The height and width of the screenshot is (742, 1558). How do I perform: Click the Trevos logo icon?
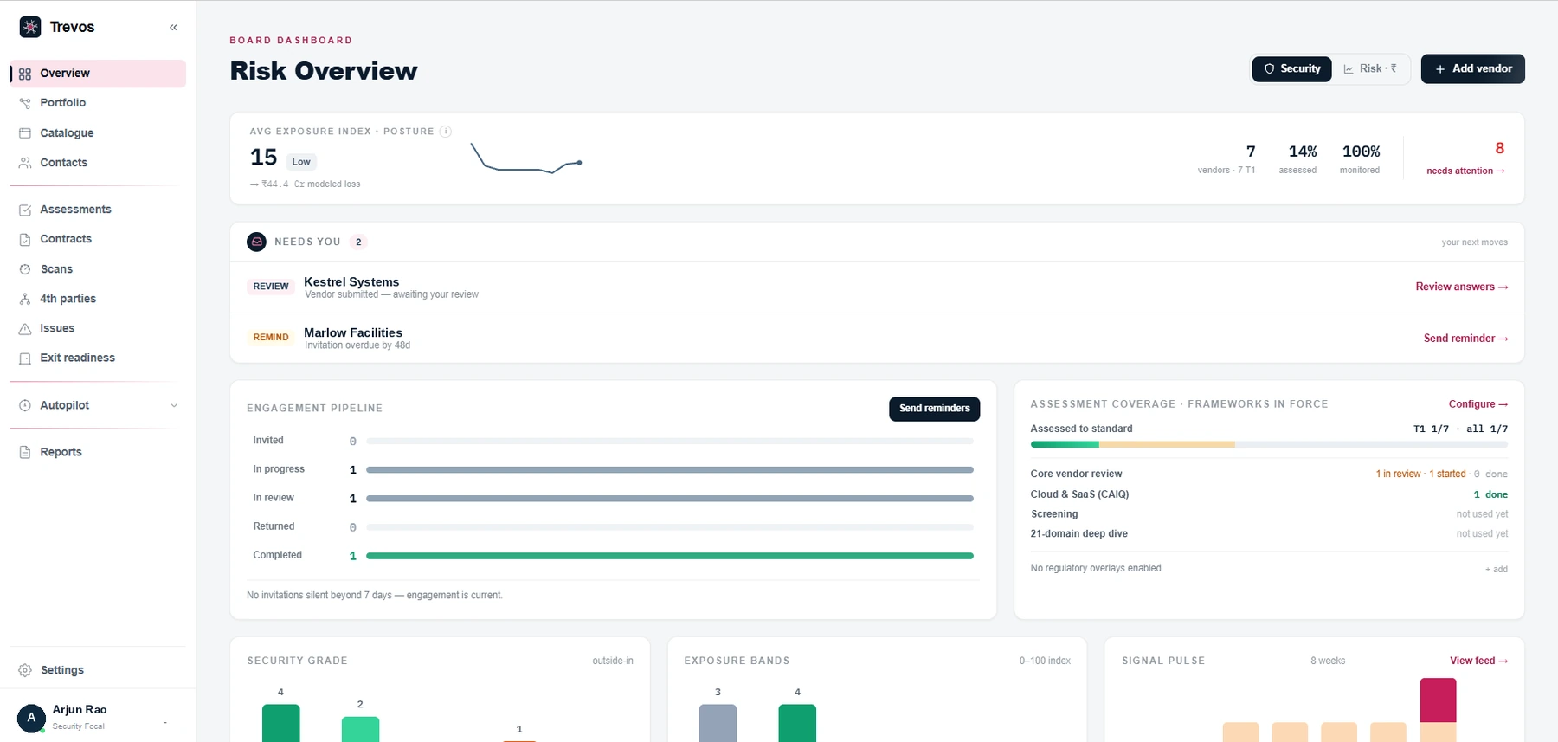30,27
